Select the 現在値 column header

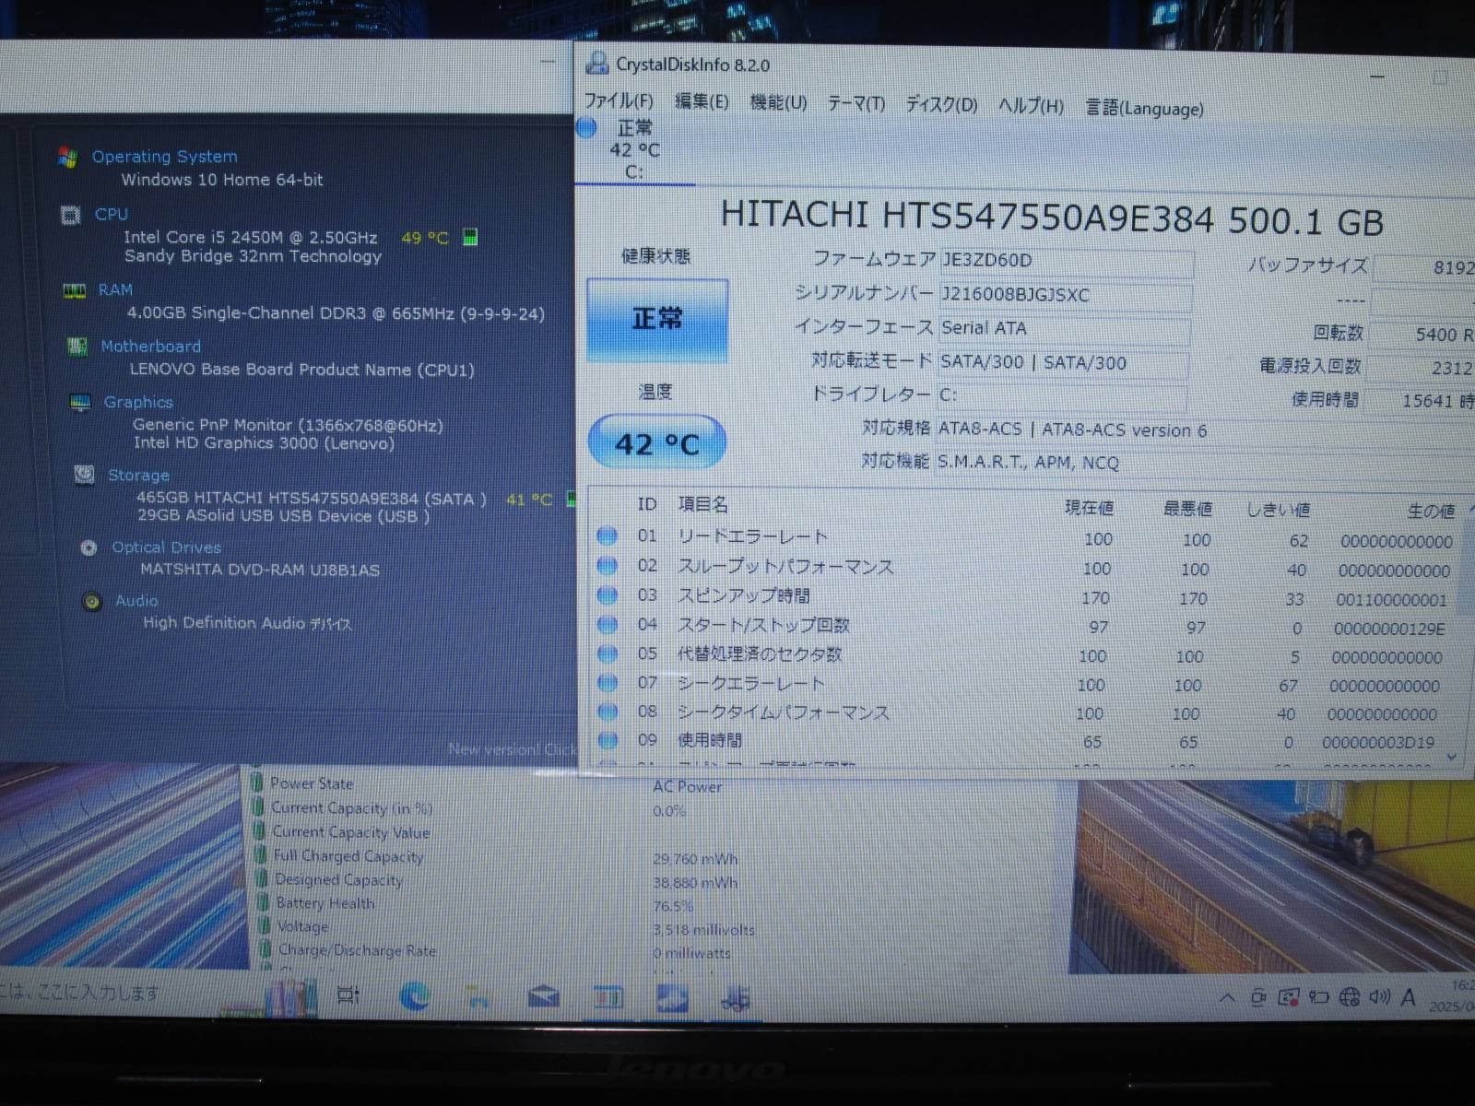click(1089, 508)
